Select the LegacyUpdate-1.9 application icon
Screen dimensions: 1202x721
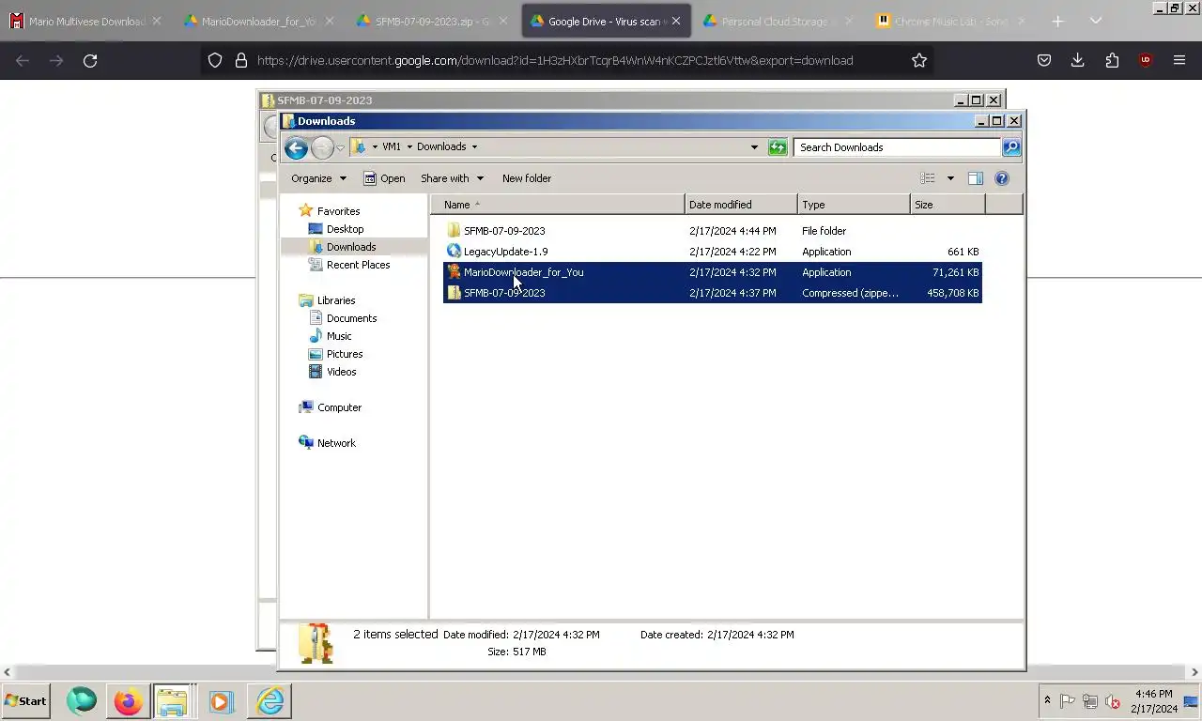454,252
